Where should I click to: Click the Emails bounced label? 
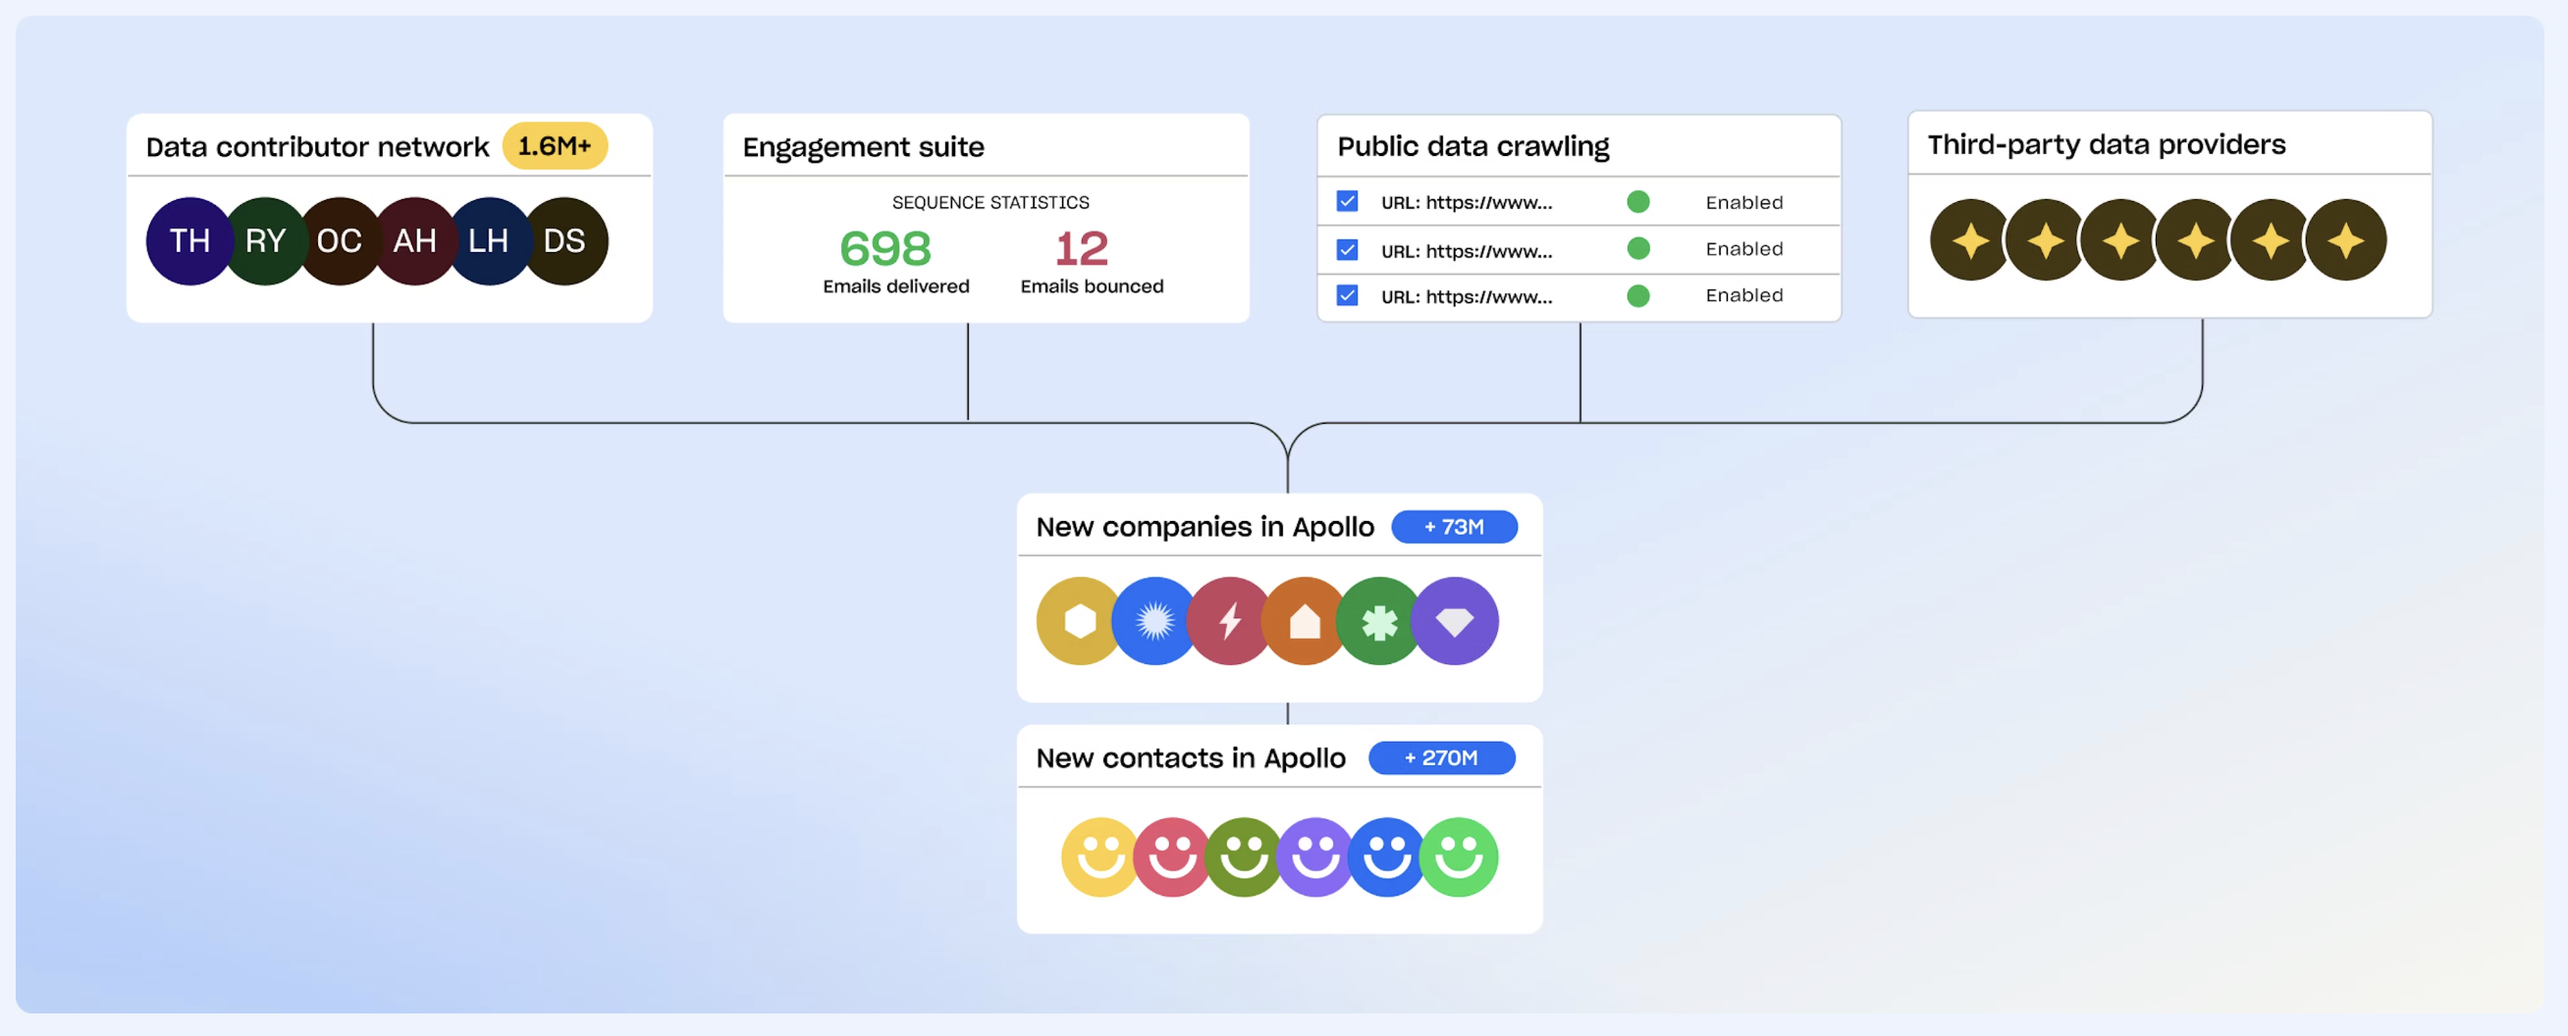pos(1092,286)
